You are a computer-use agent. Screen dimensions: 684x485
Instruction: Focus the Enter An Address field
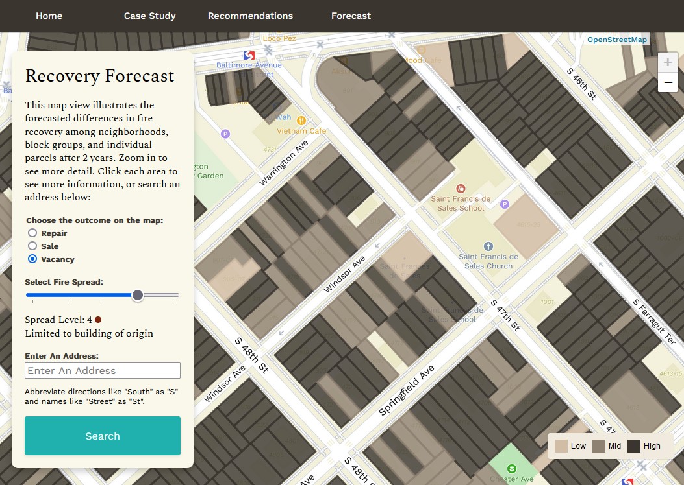[103, 370]
